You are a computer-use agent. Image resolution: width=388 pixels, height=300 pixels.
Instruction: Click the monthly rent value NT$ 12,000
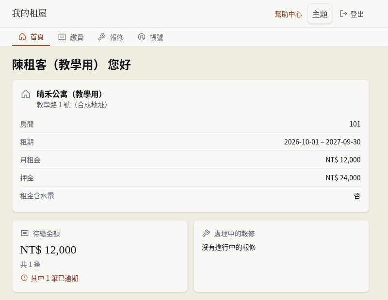343,160
